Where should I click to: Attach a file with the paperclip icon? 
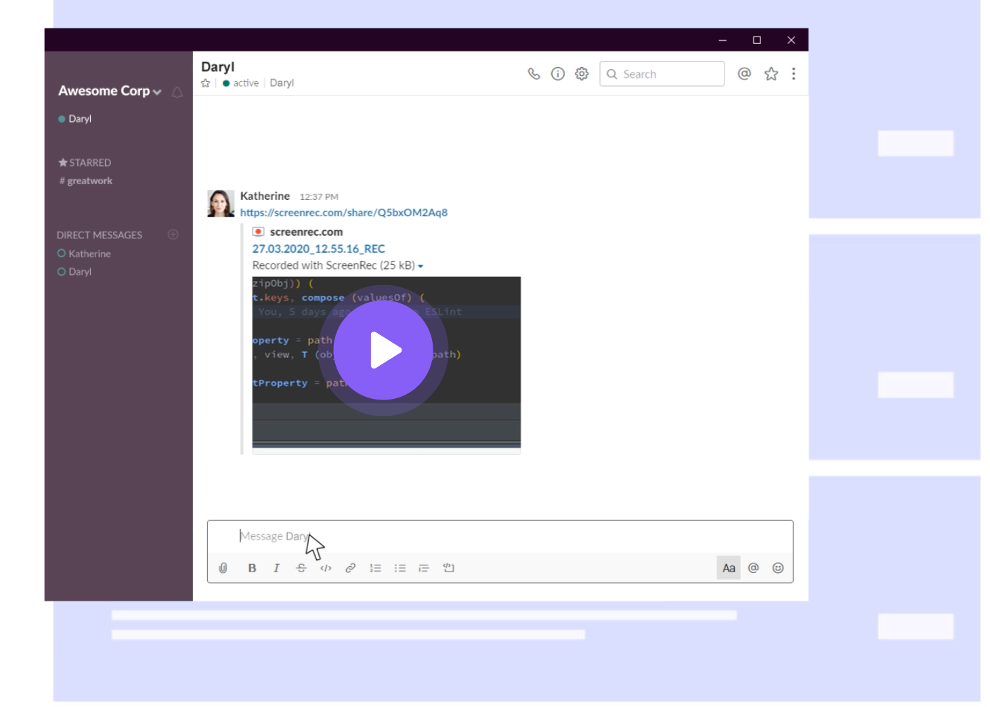click(223, 568)
